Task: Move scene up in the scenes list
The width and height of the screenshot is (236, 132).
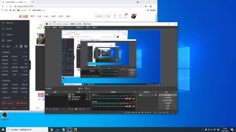Action: point(54,109)
